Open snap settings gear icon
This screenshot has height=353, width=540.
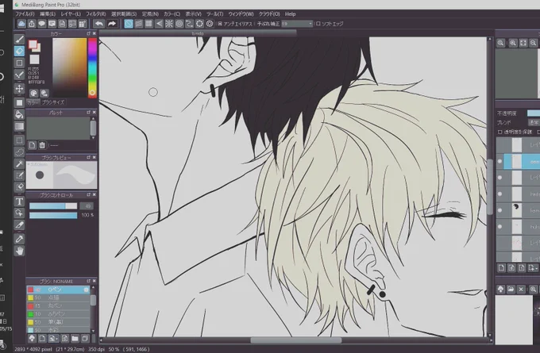coord(210,24)
